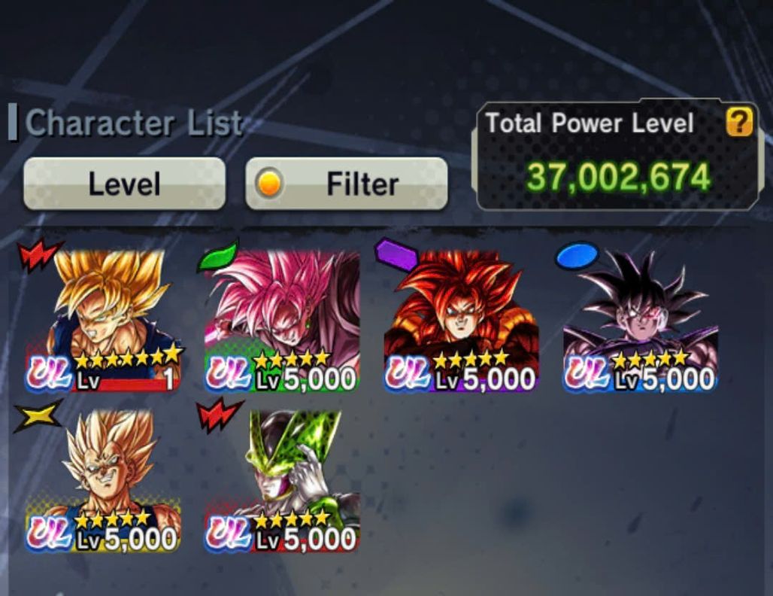Select the red-haired Super Saiyan 4 Gogeta
Viewport: 773px width, 596px height.
[462, 321]
